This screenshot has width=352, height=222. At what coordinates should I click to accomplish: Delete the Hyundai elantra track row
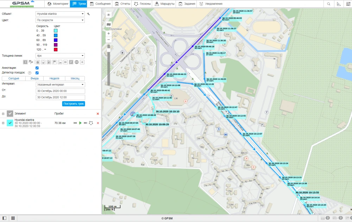coord(98,123)
